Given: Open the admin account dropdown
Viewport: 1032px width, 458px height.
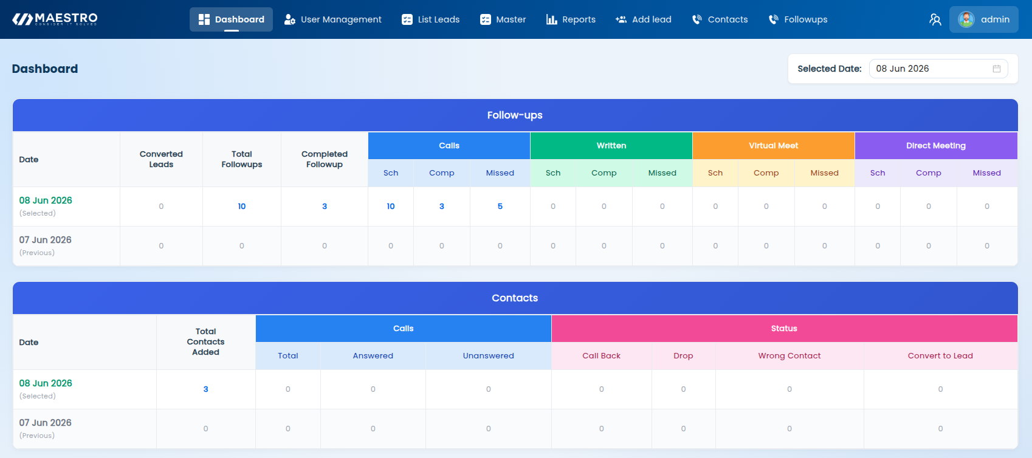Looking at the screenshot, I should [984, 19].
